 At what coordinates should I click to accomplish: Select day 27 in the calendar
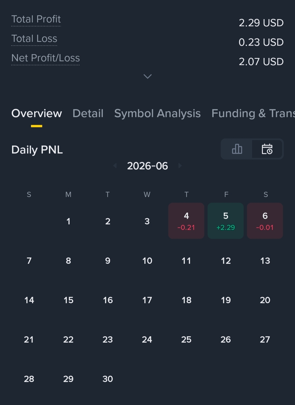pos(265,339)
